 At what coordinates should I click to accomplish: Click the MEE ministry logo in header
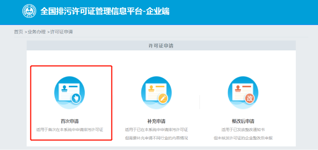(29, 11)
